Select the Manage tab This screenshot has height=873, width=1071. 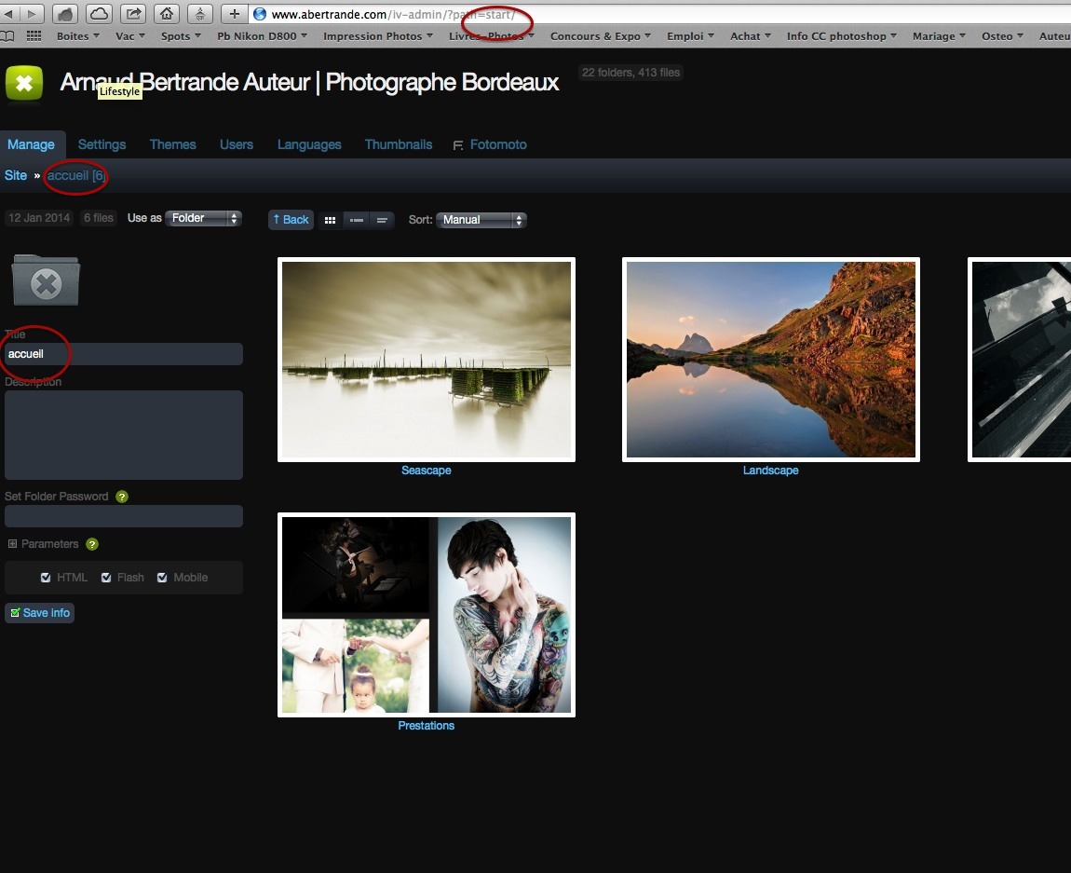pos(32,144)
